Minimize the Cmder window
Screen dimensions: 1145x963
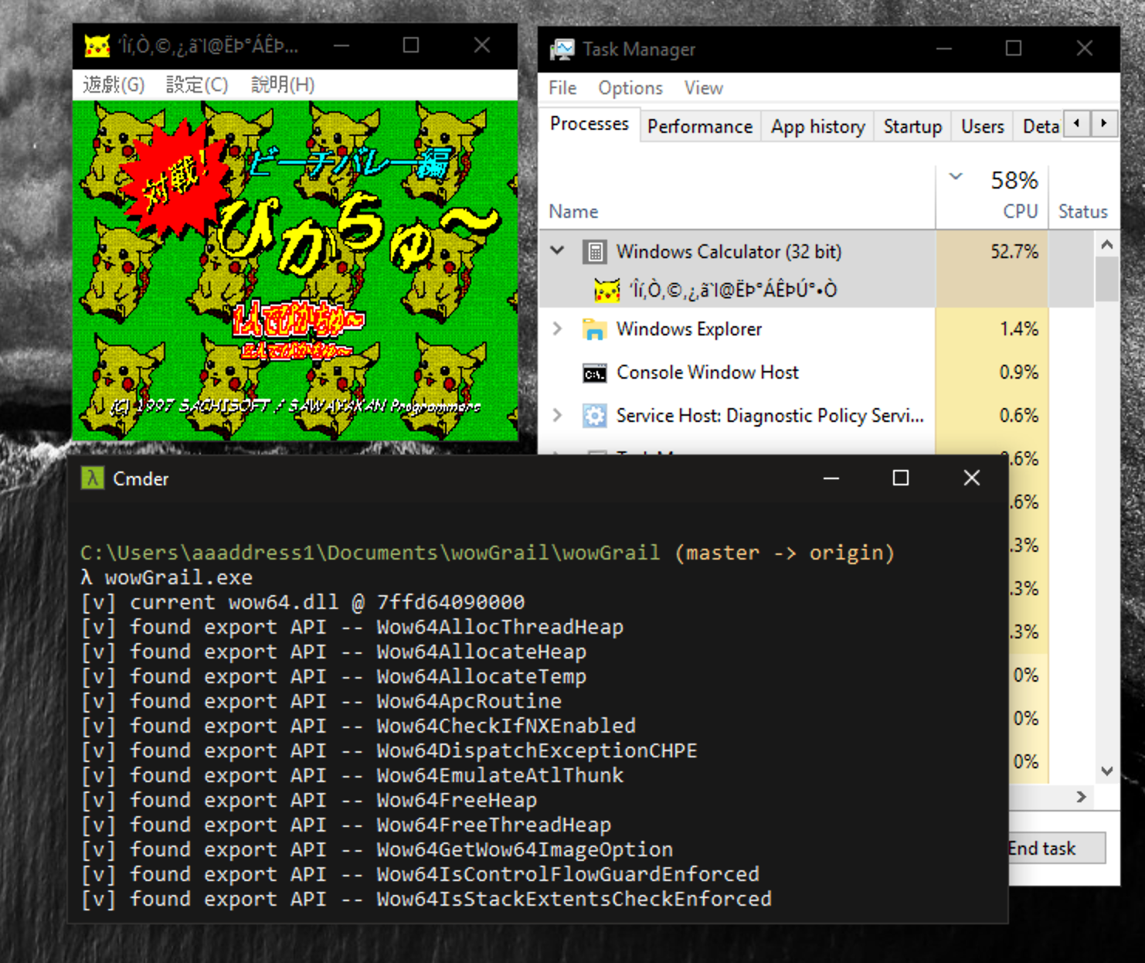click(x=831, y=478)
